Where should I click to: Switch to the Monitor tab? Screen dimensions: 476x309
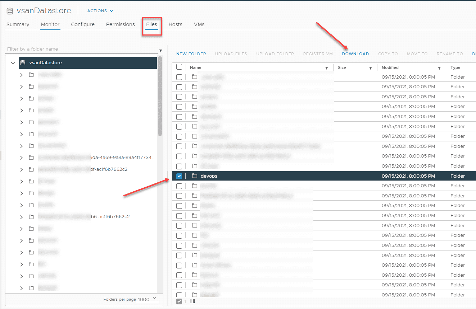pos(50,24)
